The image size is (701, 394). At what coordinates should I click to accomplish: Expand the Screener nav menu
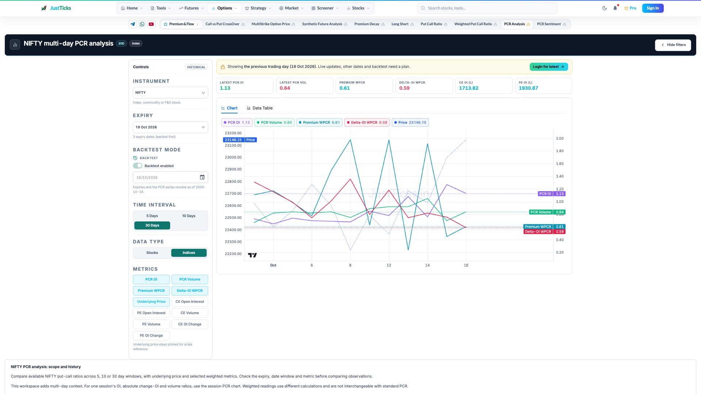point(325,8)
